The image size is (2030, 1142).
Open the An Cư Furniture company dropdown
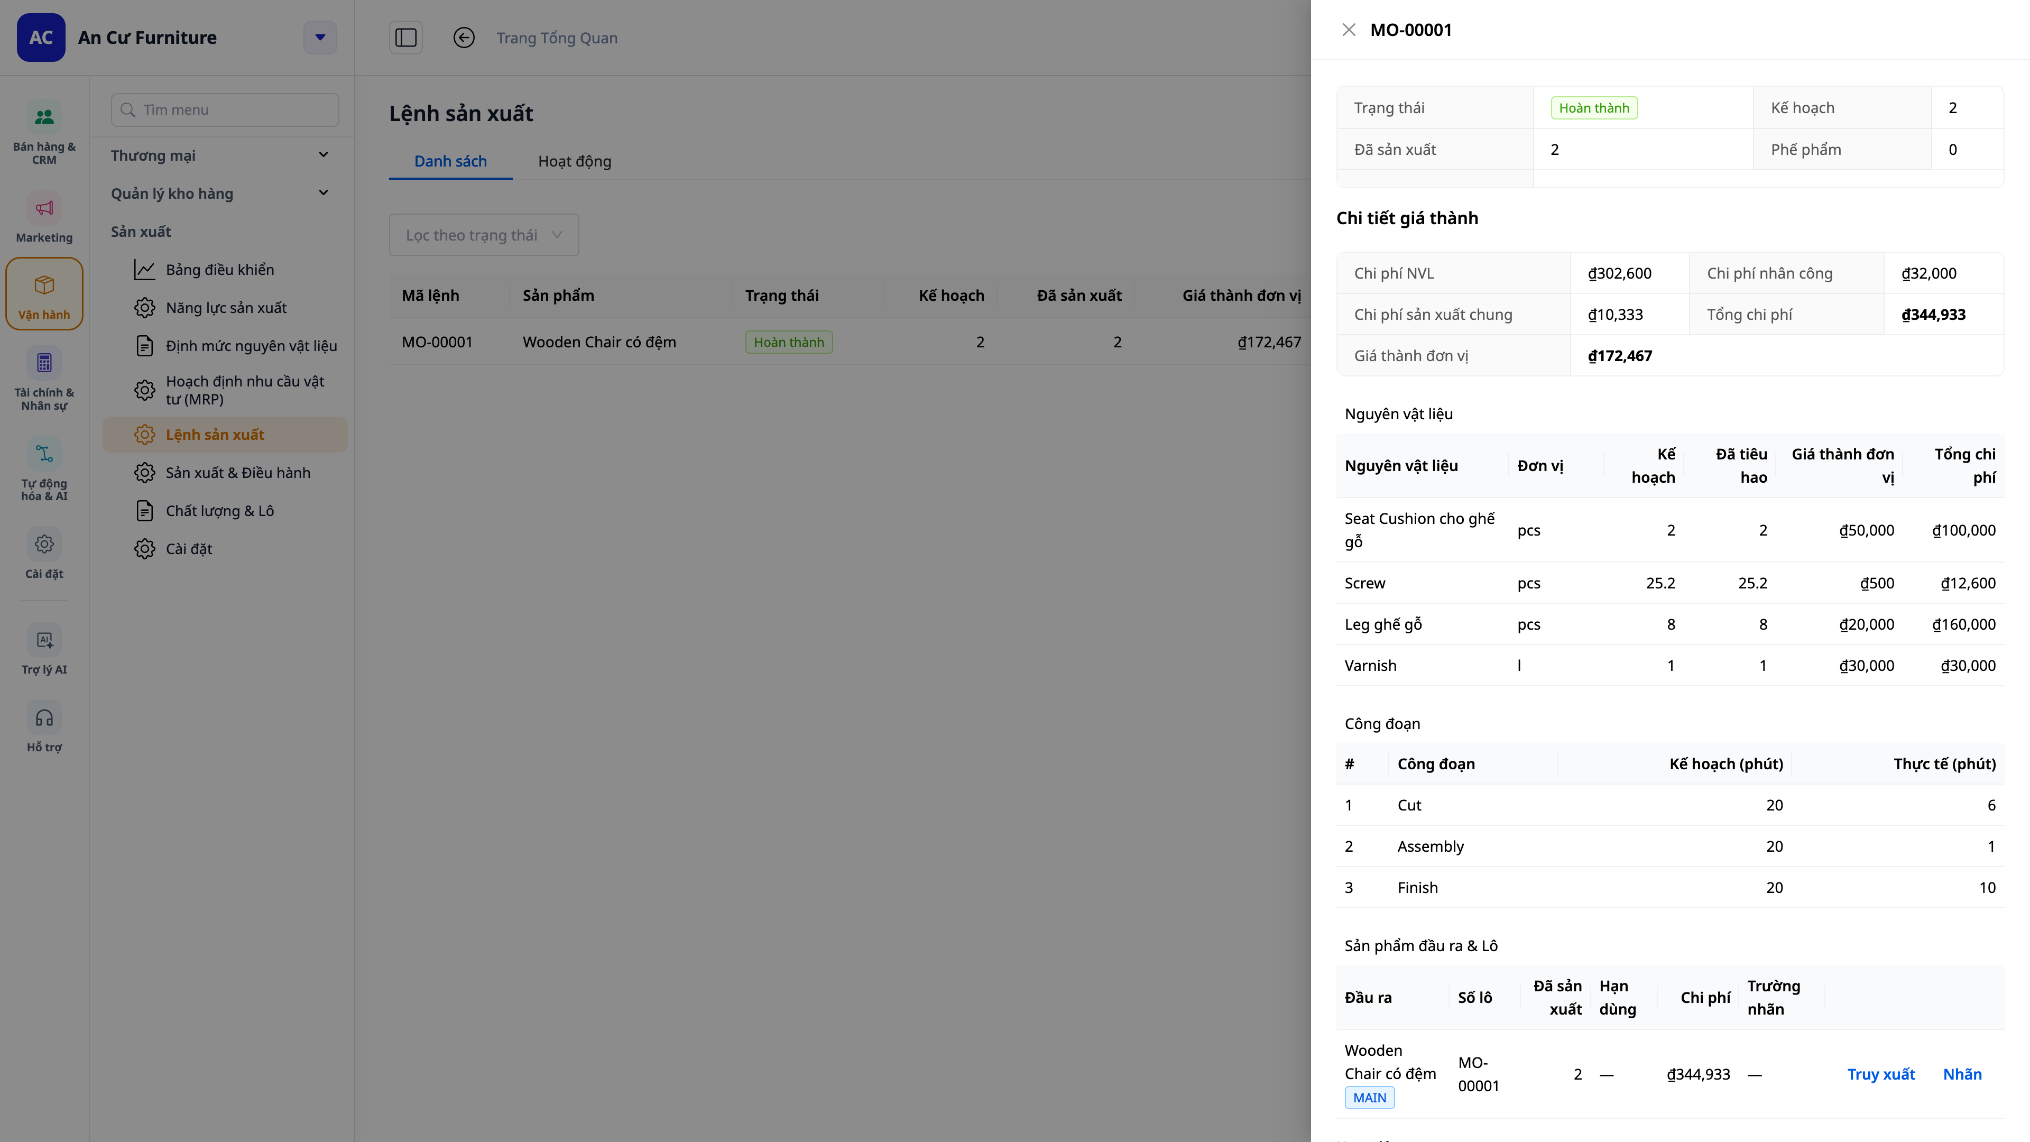pyautogui.click(x=320, y=38)
